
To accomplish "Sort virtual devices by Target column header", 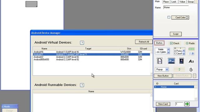I will point(88,49).
